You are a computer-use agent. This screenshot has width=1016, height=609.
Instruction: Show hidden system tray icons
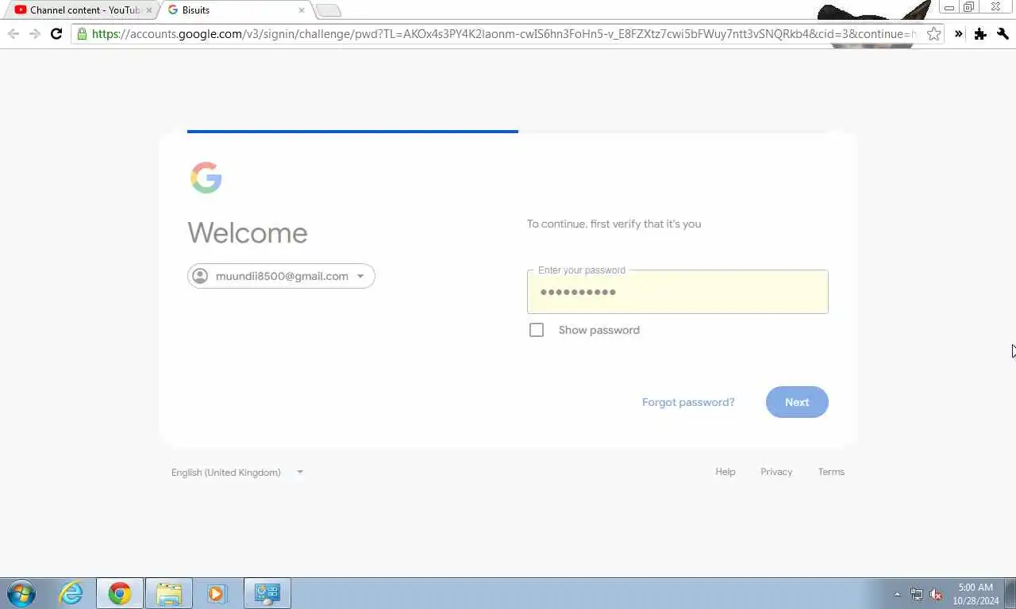point(898,594)
